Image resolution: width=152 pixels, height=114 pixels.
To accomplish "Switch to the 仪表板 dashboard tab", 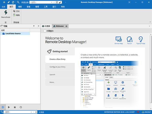I will tap(46, 26).
